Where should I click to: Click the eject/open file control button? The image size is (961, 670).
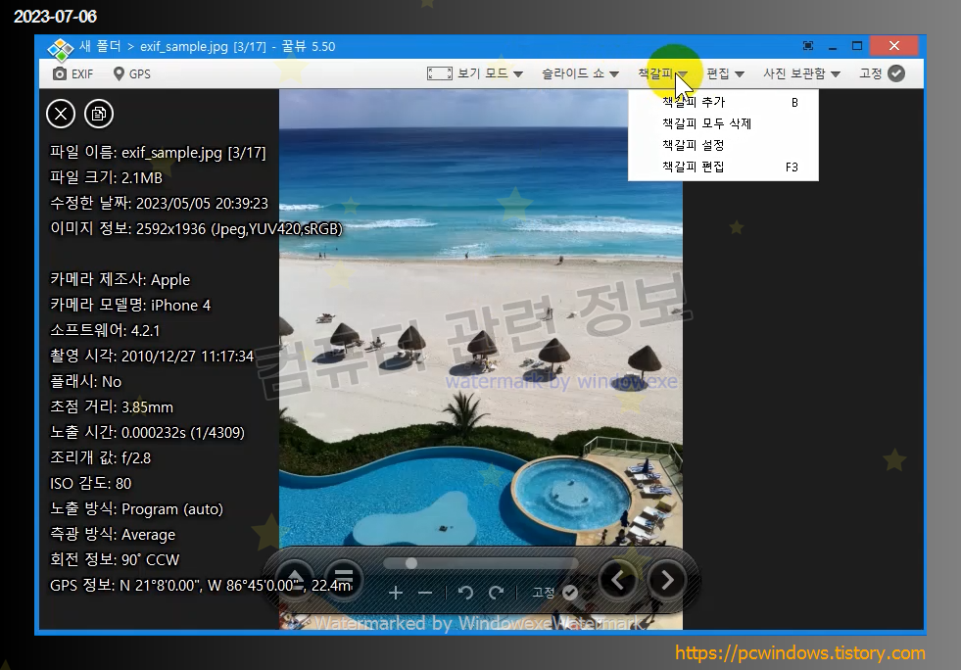(295, 580)
